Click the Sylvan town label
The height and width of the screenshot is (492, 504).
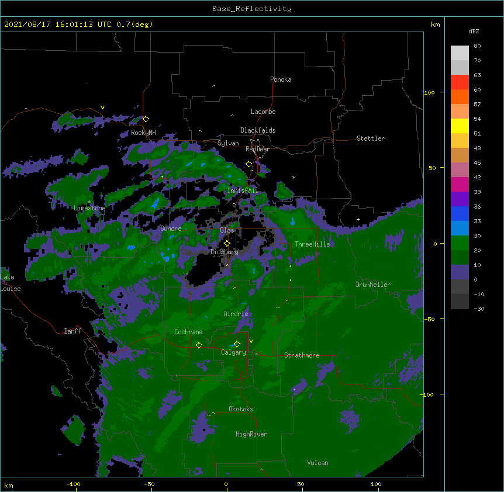pos(228,143)
